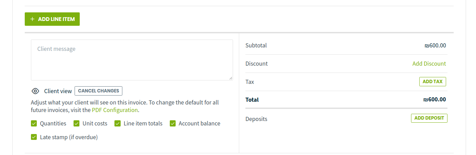Viewport: 476px width, 155px height.
Task: Click the Deposits row label
Action: click(x=256, y=119)
